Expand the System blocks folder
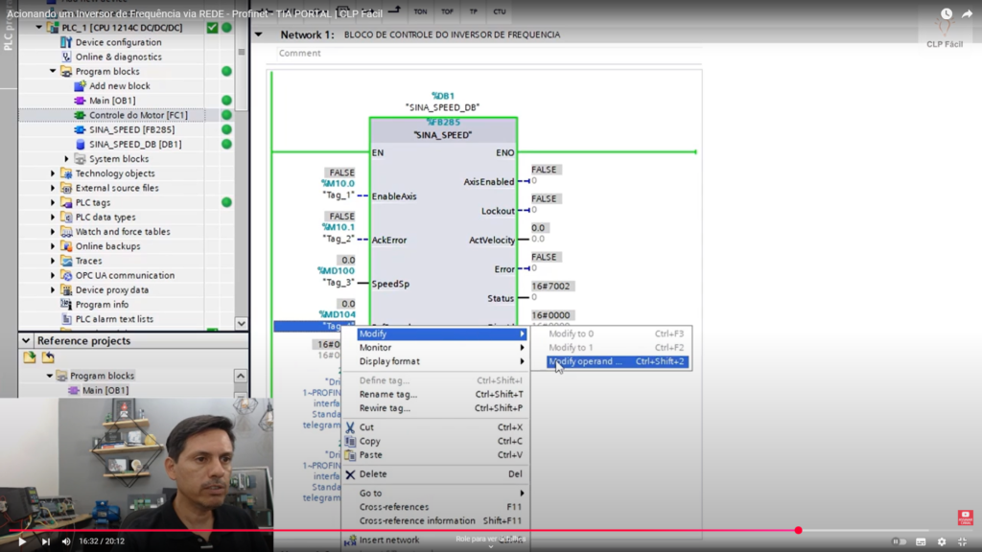Image resolution: width=982 pixels, height=552 pixels. click(x=66, y=159)
